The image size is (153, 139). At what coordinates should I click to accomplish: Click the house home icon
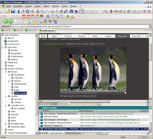point(26,21)
